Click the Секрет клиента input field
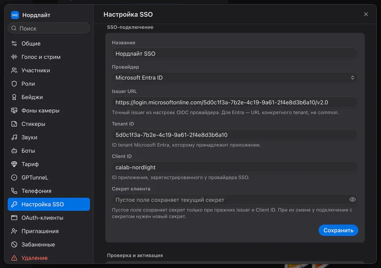The image size is (381, 268). coord(235,200)
